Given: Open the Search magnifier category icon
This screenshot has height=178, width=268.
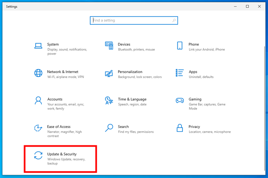Looking at the screenshot, I should [109, 128].
